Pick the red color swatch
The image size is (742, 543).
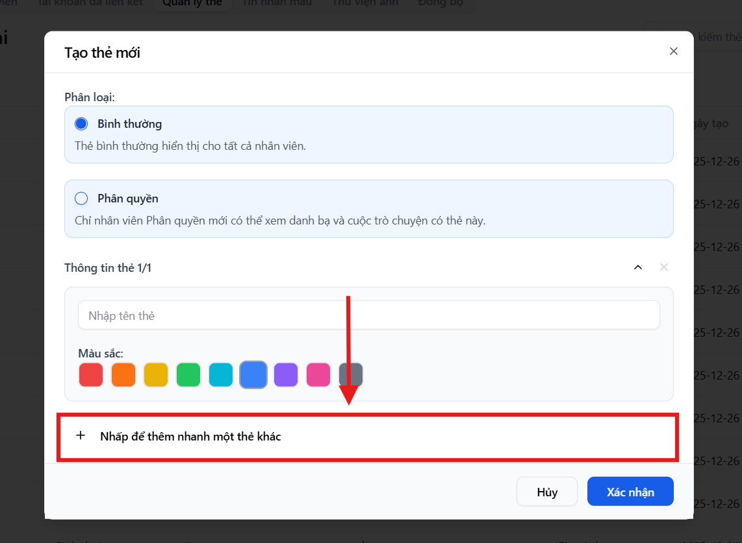coord(91,375)
